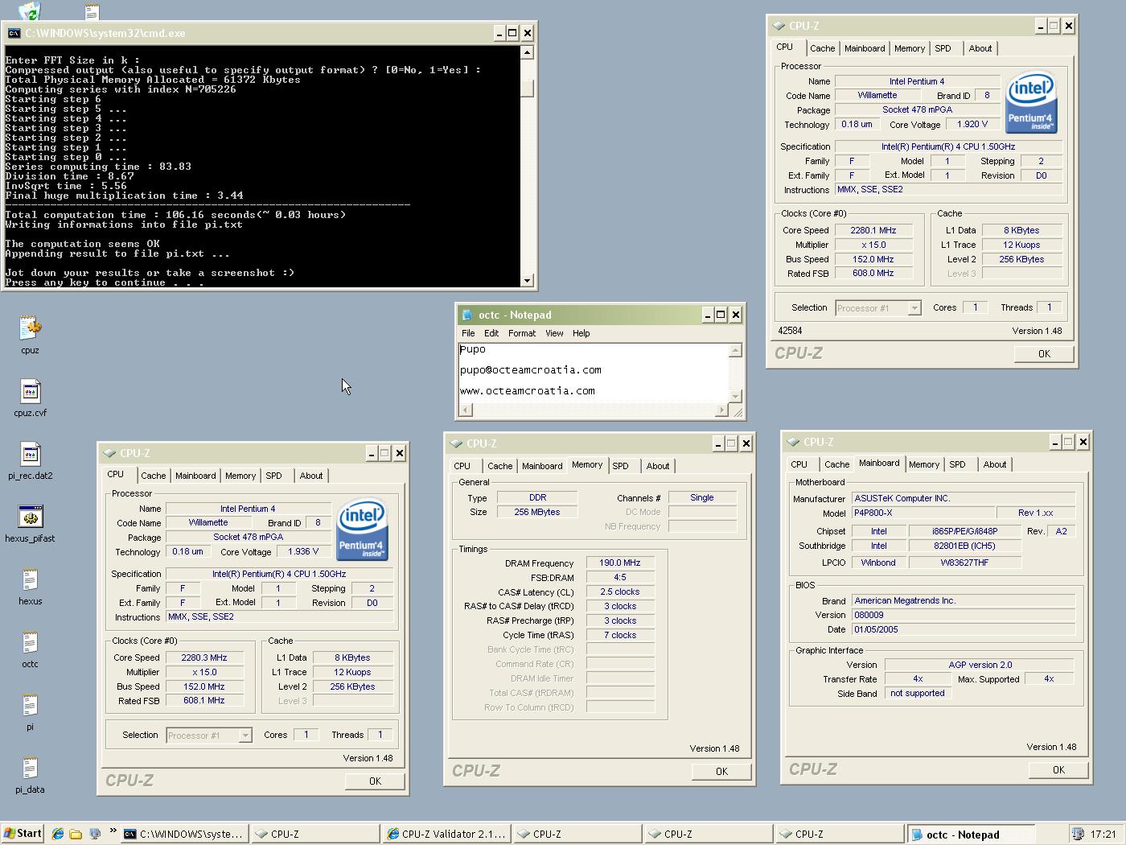1126x845 pixels.
Task: Click the Notepad horizontal scroll-left arrow
Action: pos(466,410)
